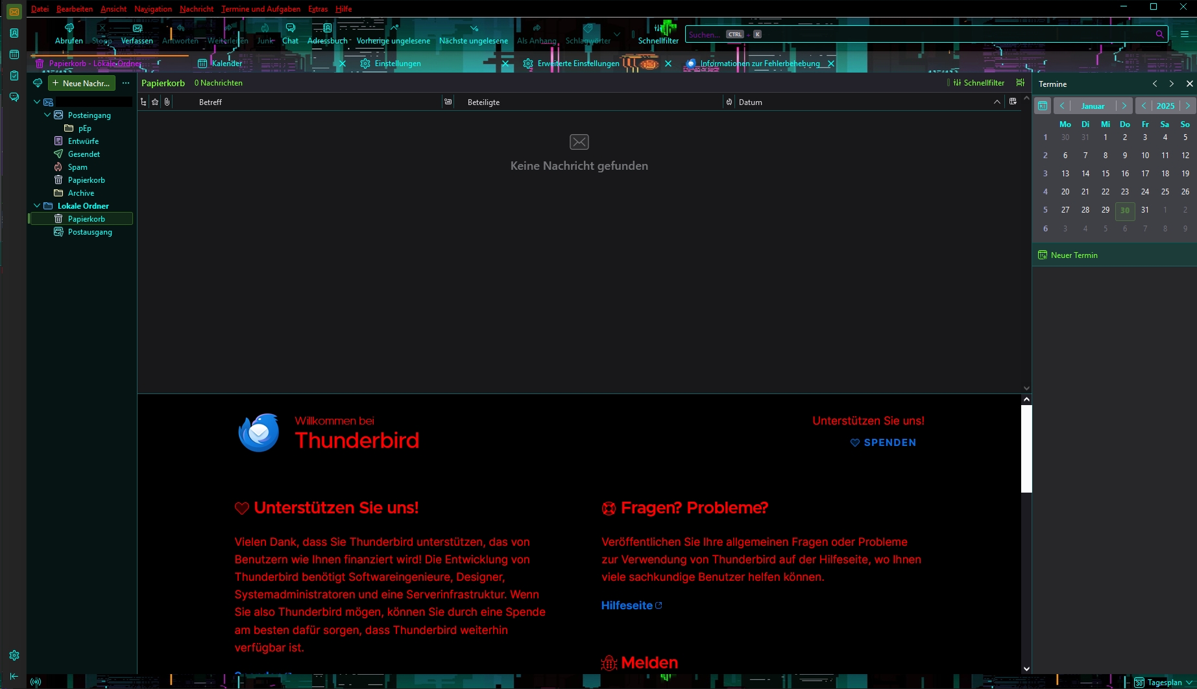Switch to the Erweiterte Einstellungen tab
This screenshot has width=1197, height=689.
(597, 64)
